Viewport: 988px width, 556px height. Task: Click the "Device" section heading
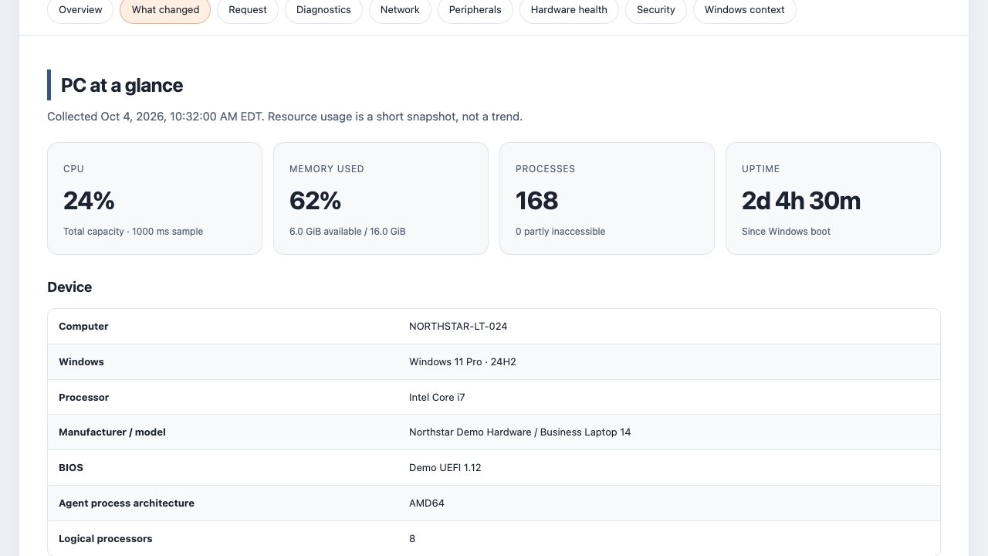click(69, 287)
